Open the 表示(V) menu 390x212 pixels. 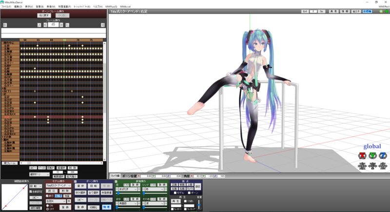pyautogui.click(x=29, y=7)
